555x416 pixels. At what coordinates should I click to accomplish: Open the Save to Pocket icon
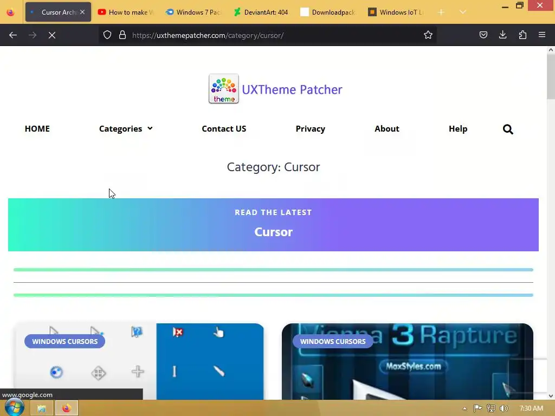coord(483,35)
